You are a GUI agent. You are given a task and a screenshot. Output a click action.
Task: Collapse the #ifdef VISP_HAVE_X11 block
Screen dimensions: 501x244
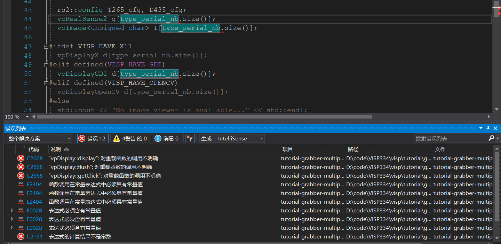pos(46,47)
